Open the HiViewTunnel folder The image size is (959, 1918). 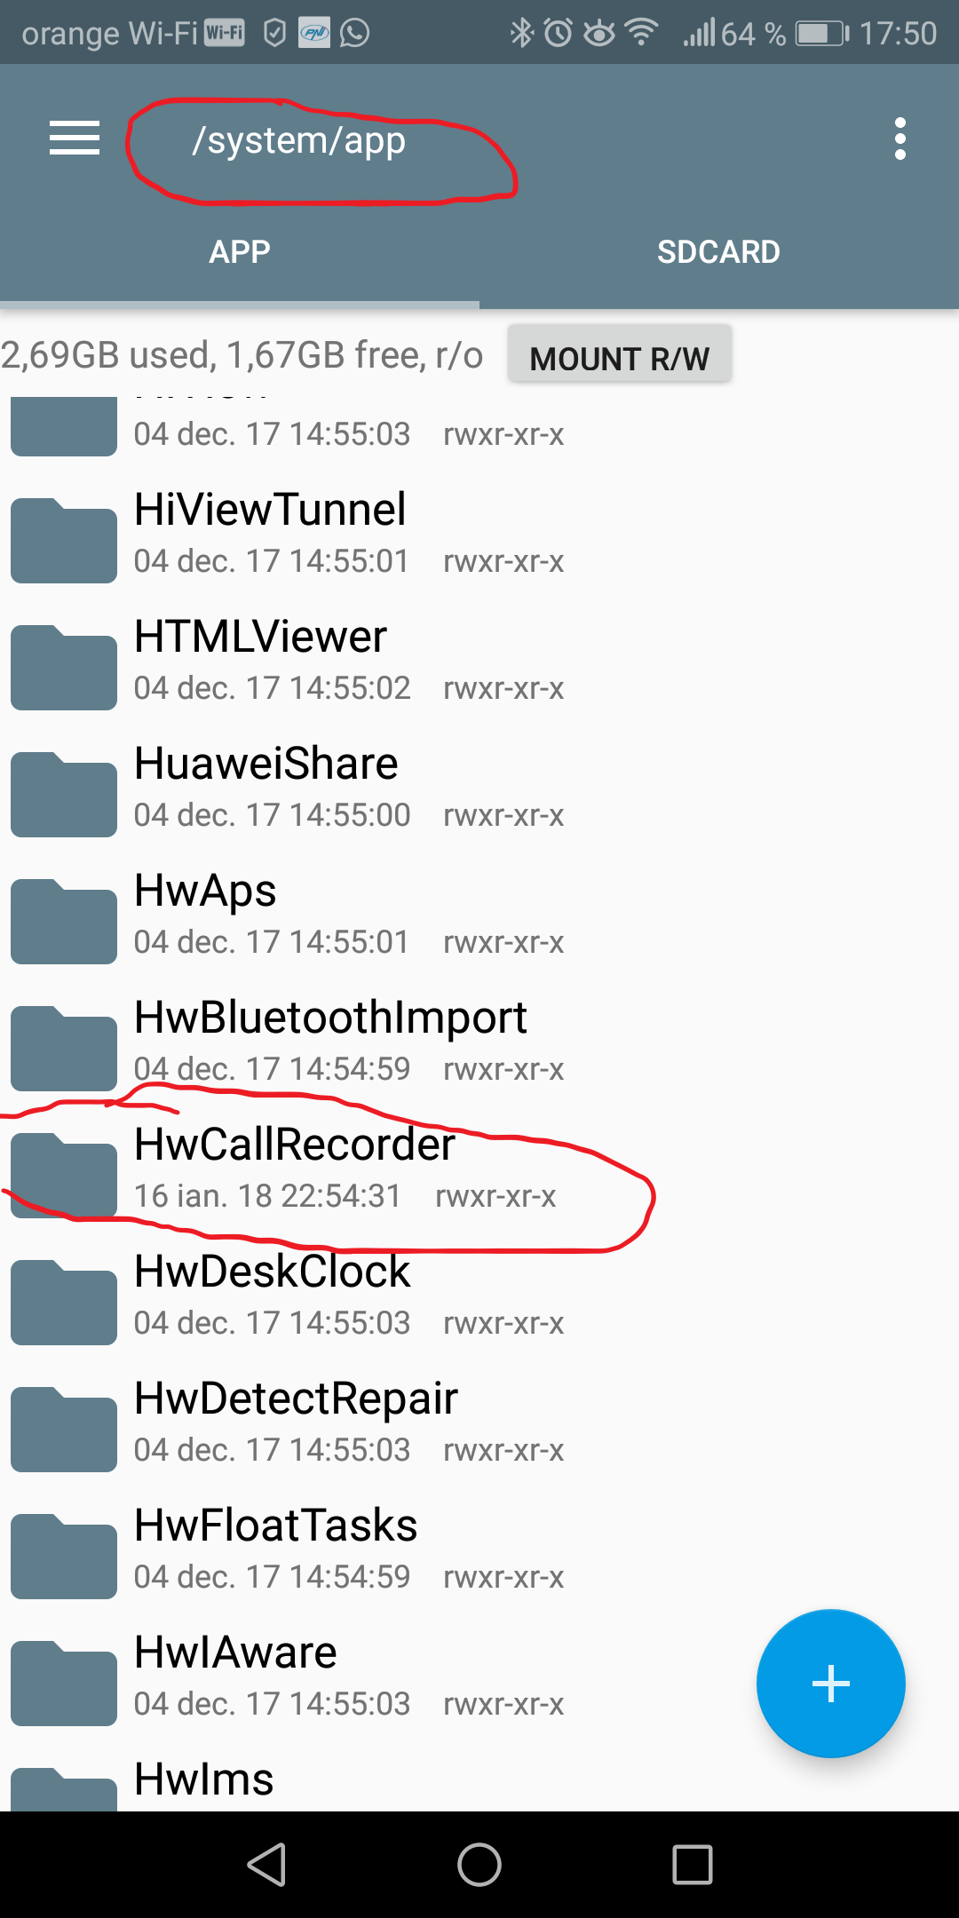coord(479,535)
